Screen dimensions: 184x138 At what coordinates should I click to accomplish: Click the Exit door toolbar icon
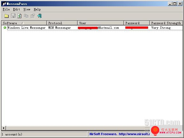40,16
